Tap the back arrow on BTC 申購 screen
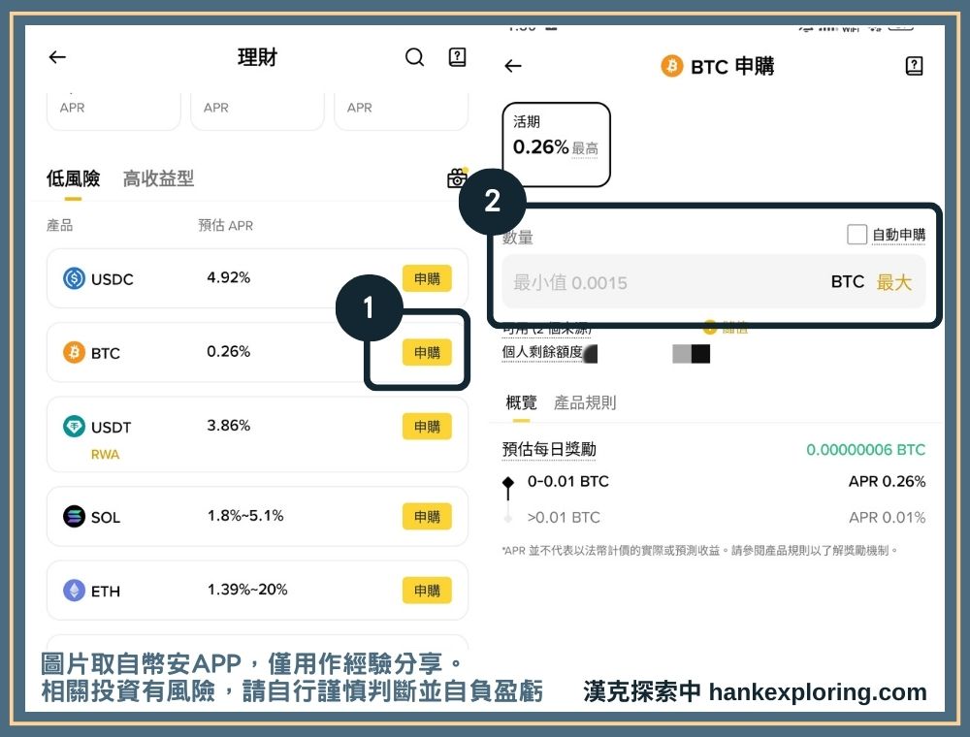Image resolution: width=970 pixels, height=737 pixels. point(511,66)
